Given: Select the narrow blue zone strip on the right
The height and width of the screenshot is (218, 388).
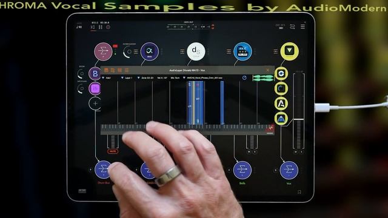Looking at the screenshot, I should coord(222,103).
